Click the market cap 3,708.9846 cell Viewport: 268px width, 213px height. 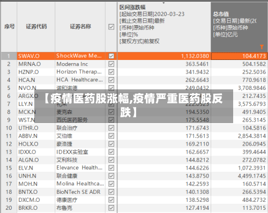pos(239,88)
